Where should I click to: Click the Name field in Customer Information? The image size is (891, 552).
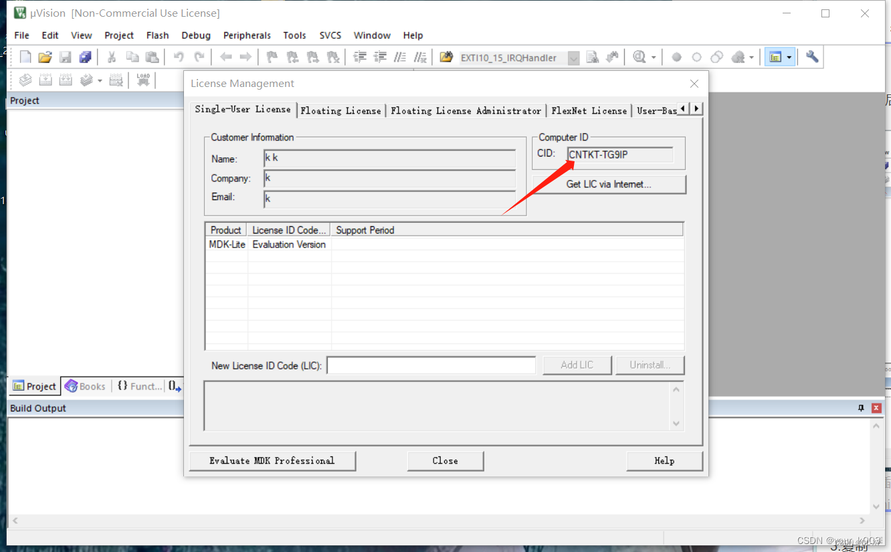390,159
